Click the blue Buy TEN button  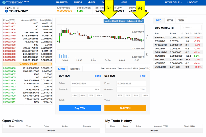pyautogui.click(x=80, y=108)
